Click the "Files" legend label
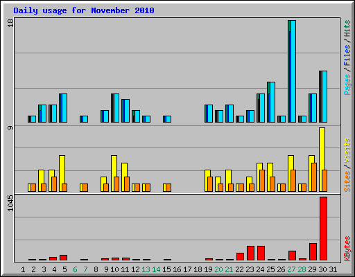355x277 pixels. click(347, 55)
